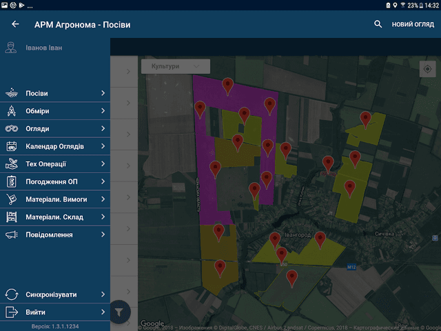Open the Посіви menu item

(x=55, y=93)
